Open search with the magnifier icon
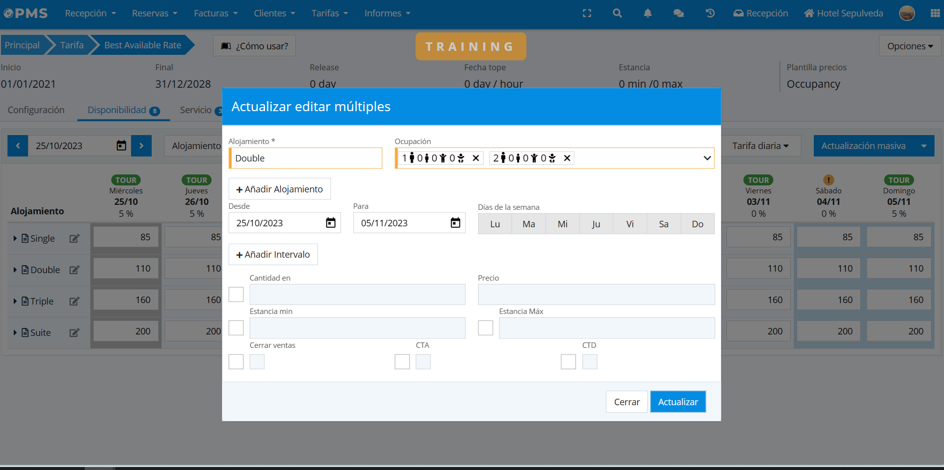The height and width of the screenshot is (470, 944). click(x=617, y=13)
